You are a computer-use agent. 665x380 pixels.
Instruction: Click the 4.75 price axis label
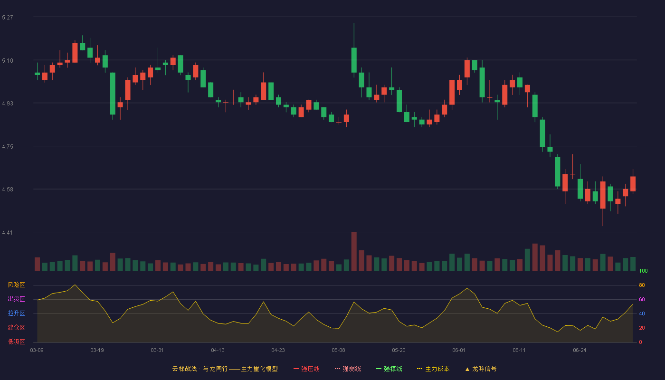tap(8, 147)
